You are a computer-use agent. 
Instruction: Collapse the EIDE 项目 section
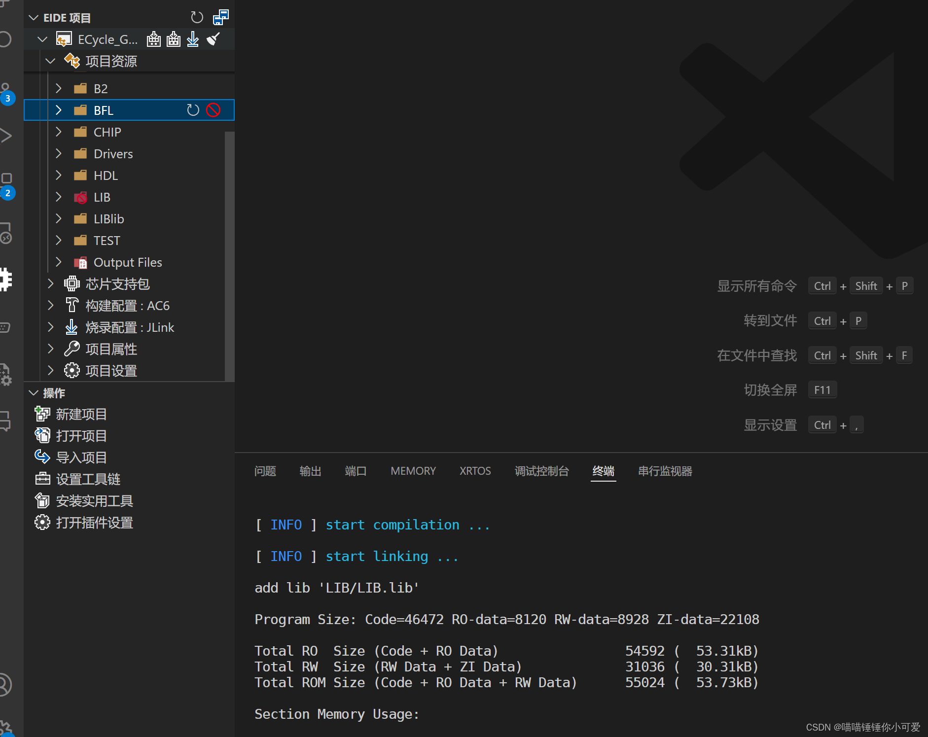[34, 18]
